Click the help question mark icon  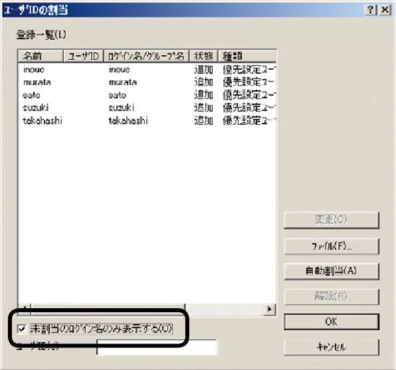point(371,10)
